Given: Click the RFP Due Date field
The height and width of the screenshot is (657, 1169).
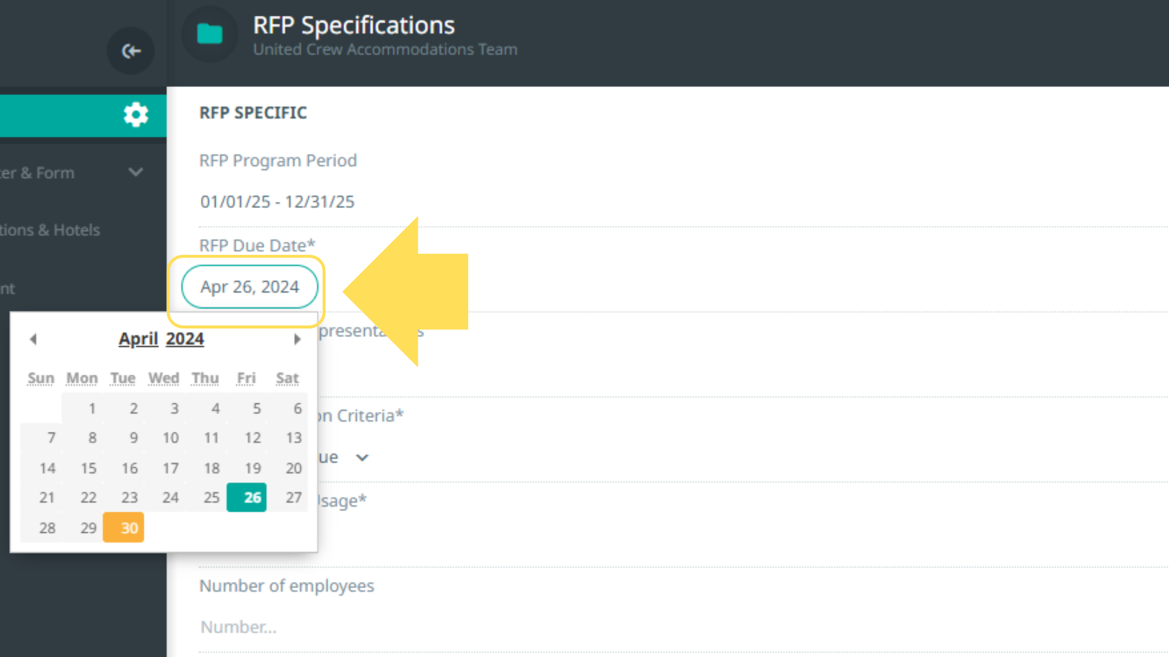Looking at the screenshot, I should [250, 287].
